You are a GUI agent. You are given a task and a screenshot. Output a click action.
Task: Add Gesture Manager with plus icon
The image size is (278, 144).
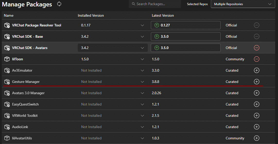pyautogui.click(x=257, y=82)
